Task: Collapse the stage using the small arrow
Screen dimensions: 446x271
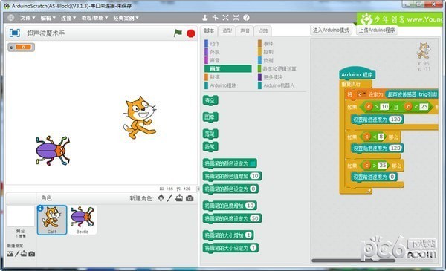Action: 198,189
